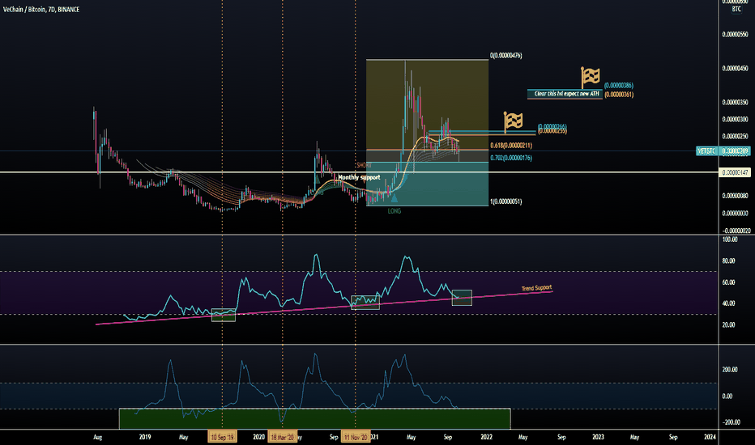755x445 pixels.
Task: Click the 2023 label on time axis
Action: [x=598, y=437]
